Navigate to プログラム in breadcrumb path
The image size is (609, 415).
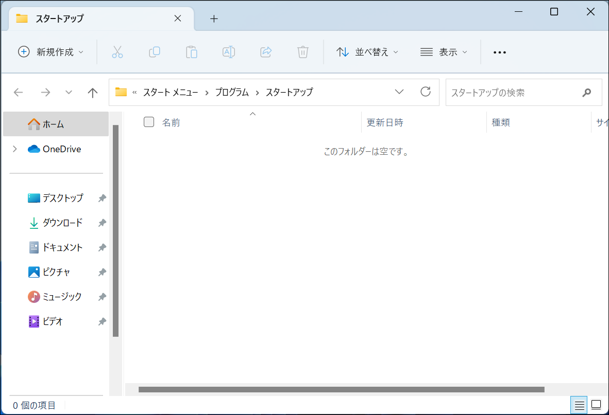pos(231,93)
